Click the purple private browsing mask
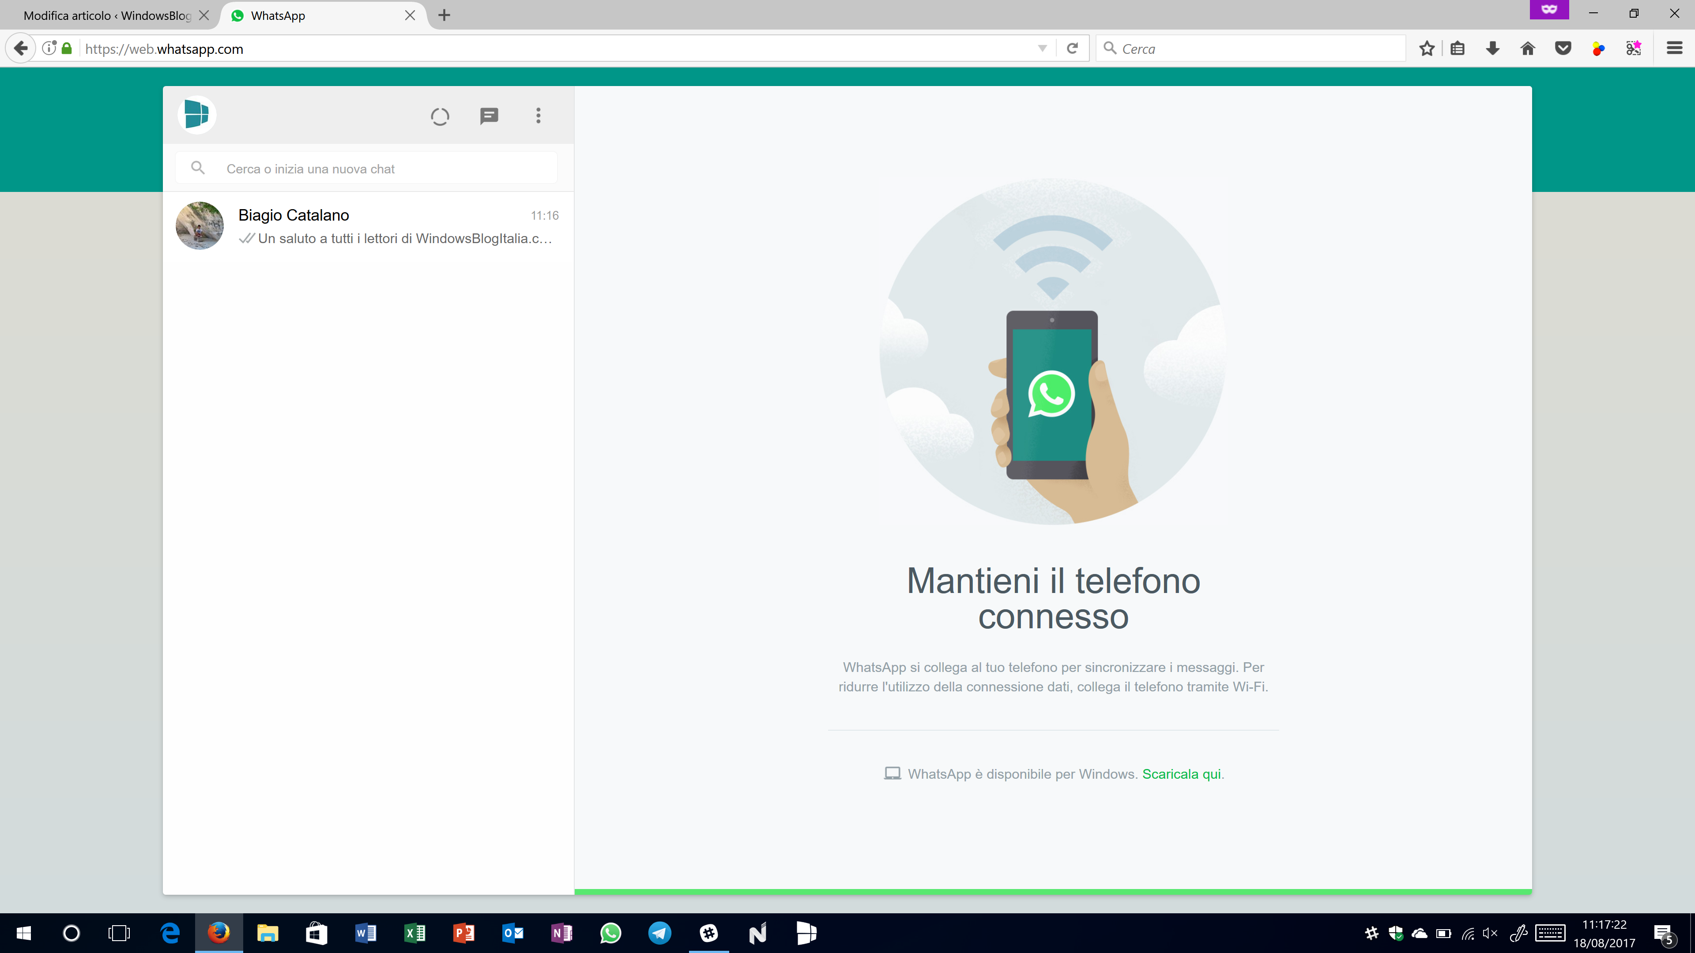 1550,10
